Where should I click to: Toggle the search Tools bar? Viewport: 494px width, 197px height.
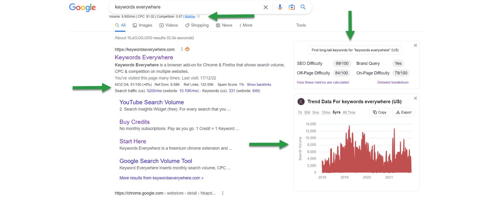[300, 25]
